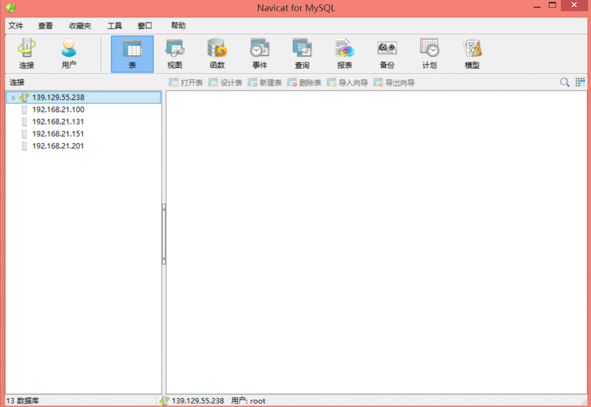Minimize the Navicat window
Screen dimensions: 591x407
(x=537, y=6)
